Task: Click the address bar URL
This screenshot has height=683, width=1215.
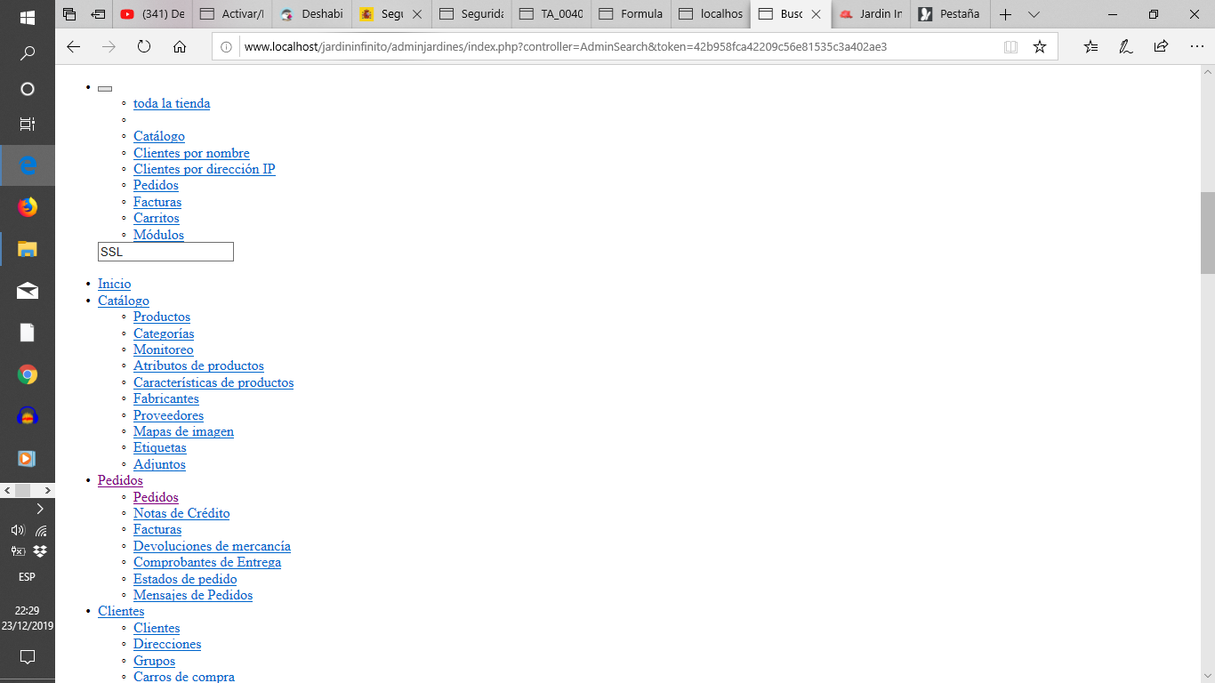Action: [x=566, y=47]
